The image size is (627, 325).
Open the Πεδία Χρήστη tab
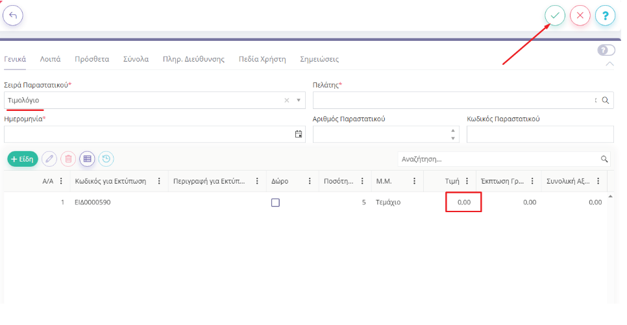click(262, 59)
